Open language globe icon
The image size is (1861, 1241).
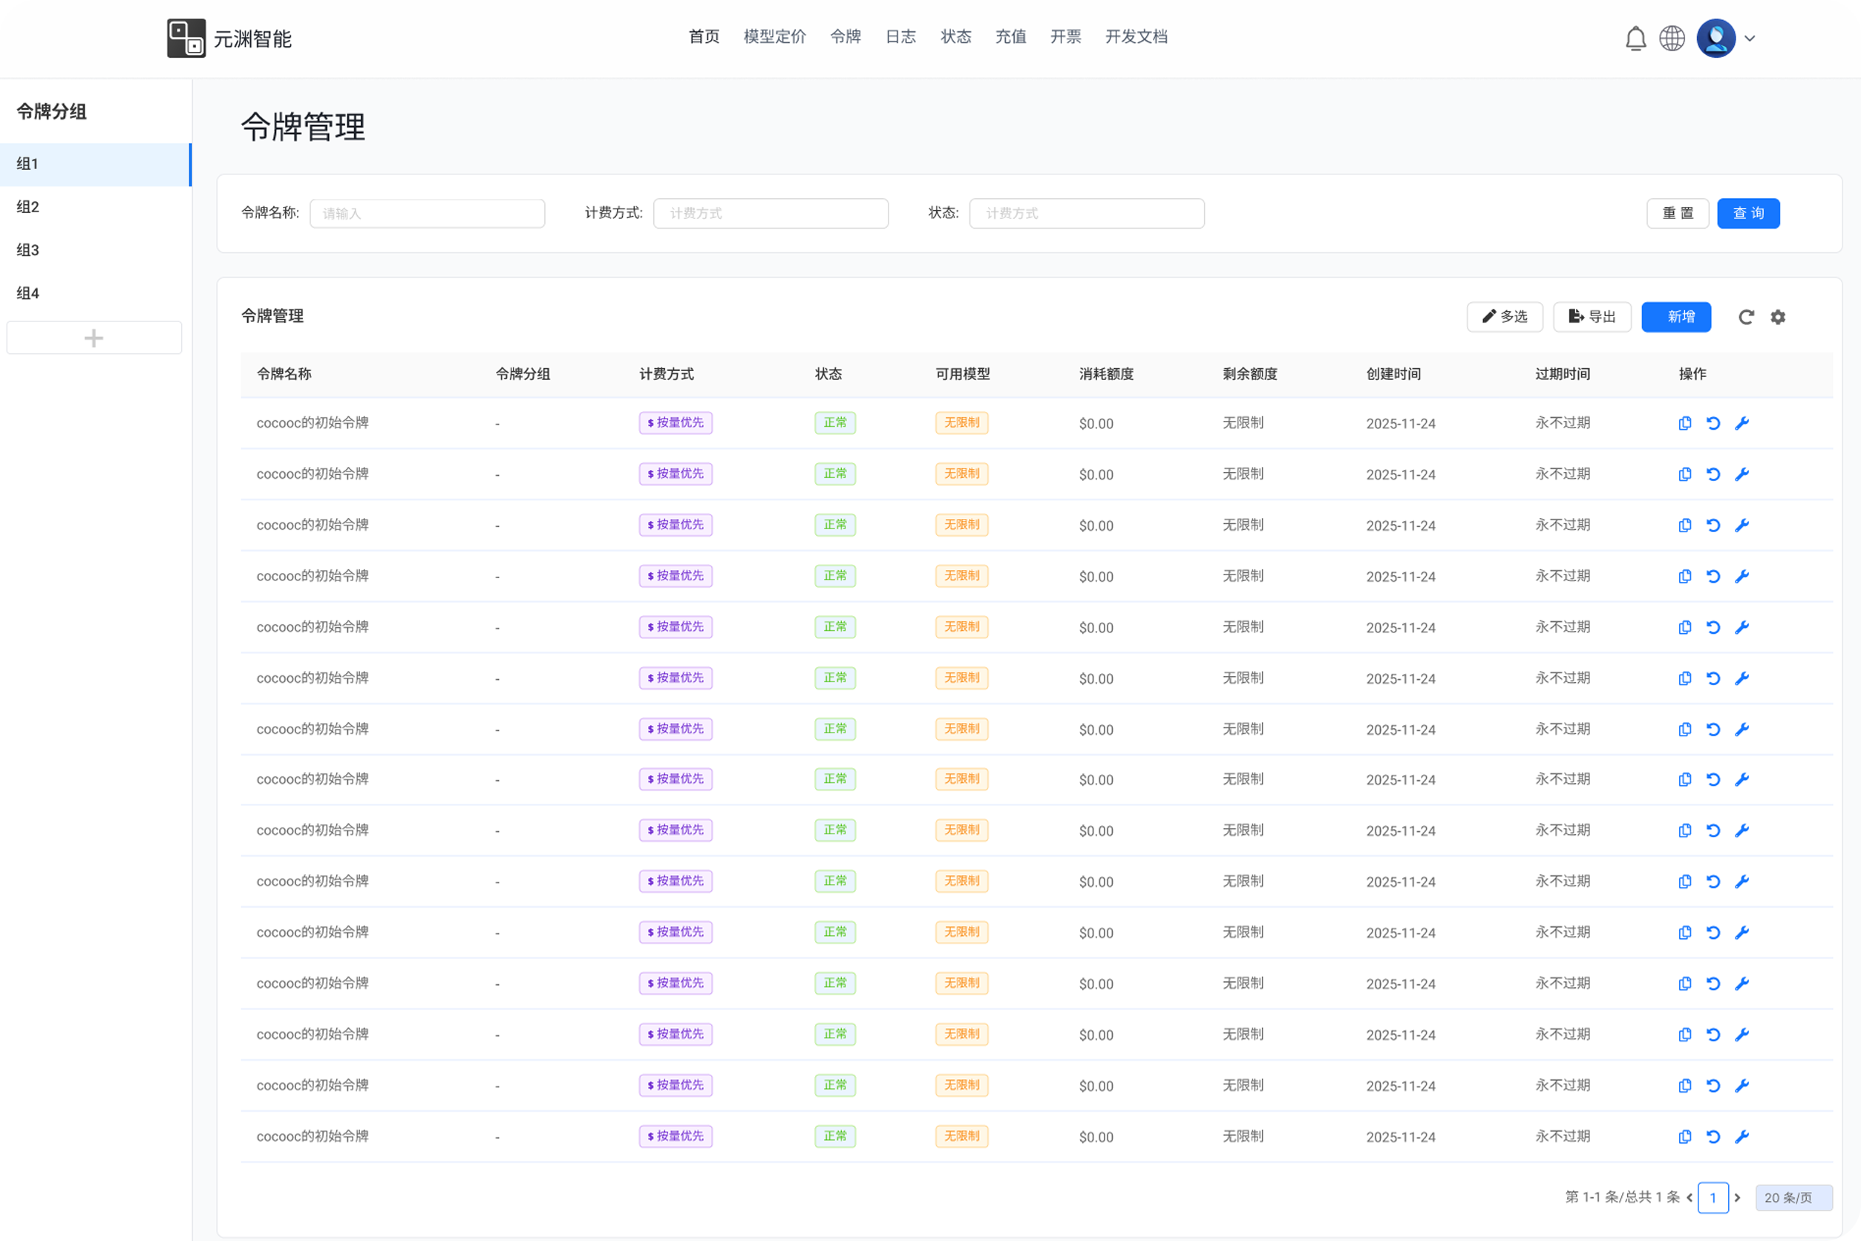[x=1672, y=38]
